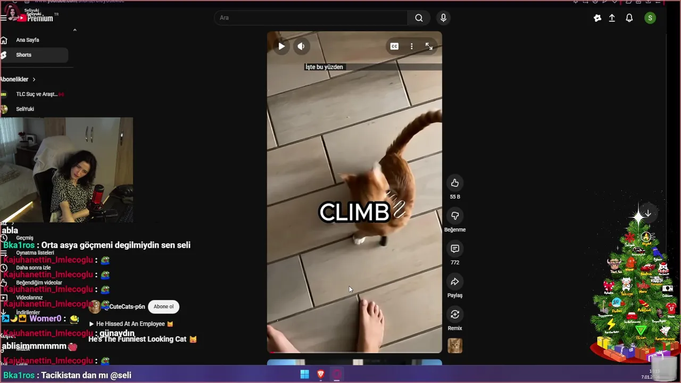
Task: Toggle closed captions on the Short
Action: [394, 46]
